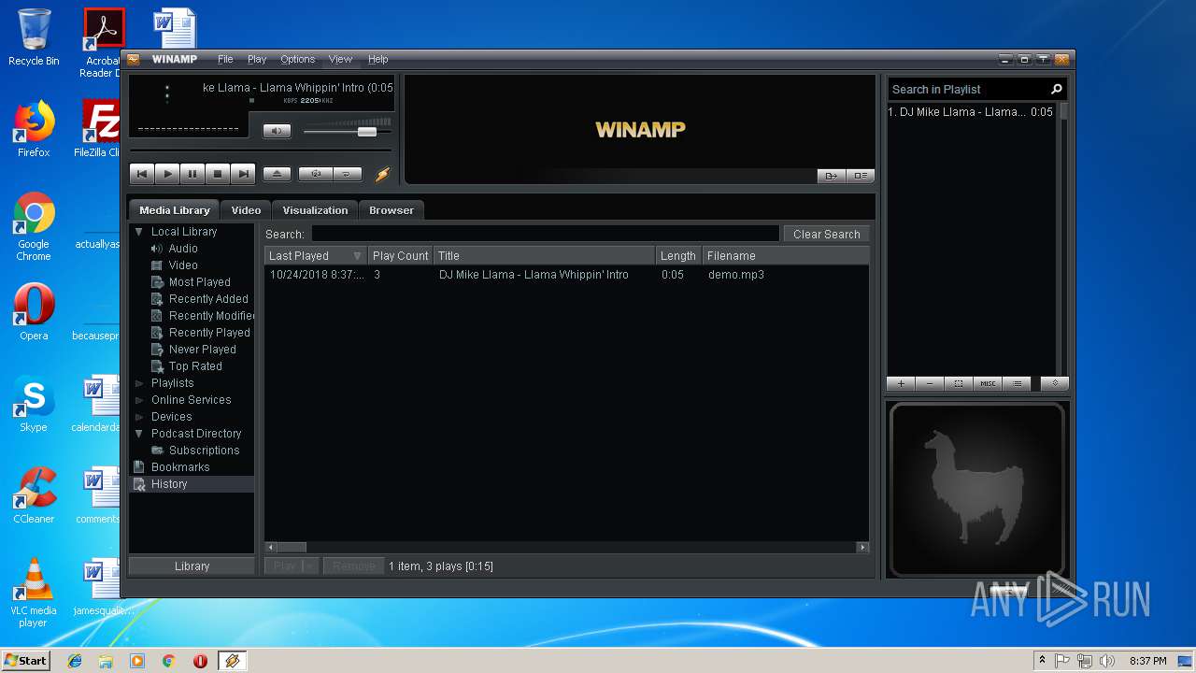Open Bookmarks in the library tree
This screenshot has height=673, width=1196.
tap(180, 467)
